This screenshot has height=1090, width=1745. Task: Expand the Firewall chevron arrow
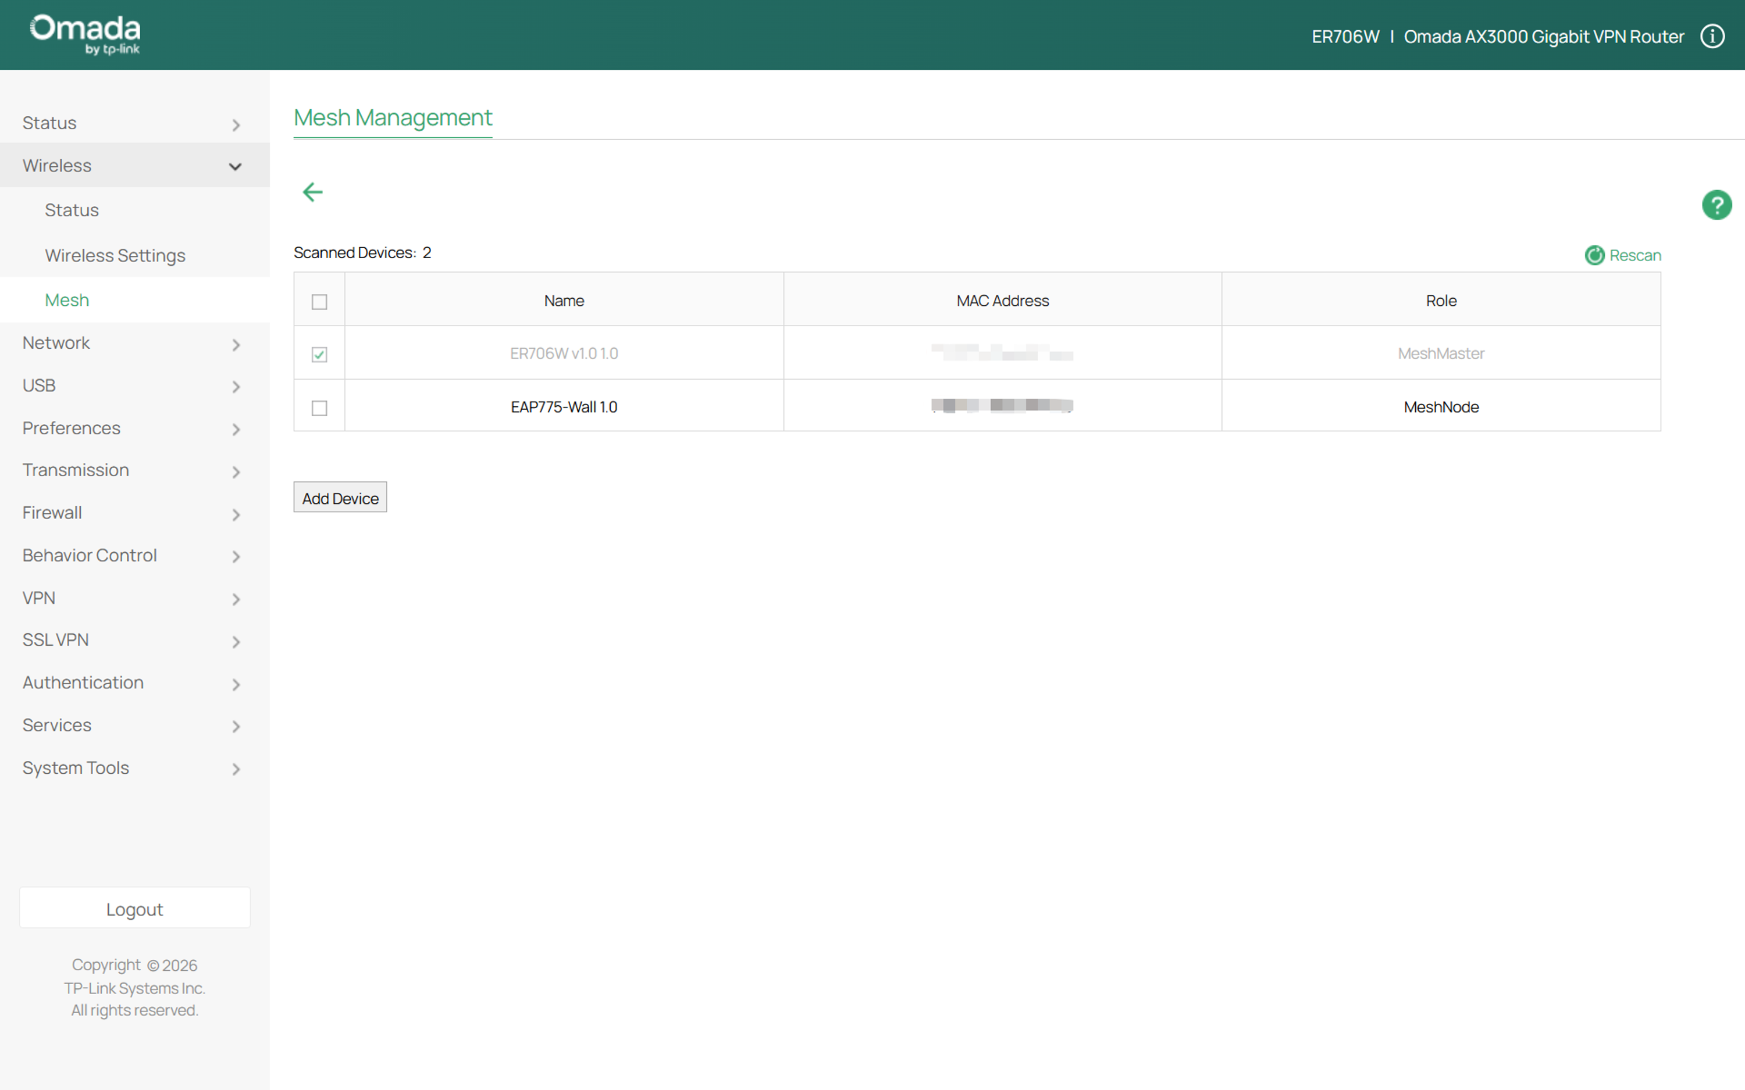[236, 514]
